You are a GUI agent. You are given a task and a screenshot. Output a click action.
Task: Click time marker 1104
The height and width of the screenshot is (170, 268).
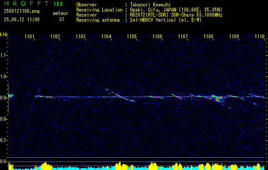(107, 36)
